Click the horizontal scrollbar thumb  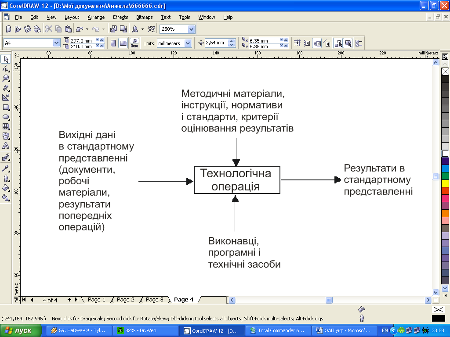(329, 300)
